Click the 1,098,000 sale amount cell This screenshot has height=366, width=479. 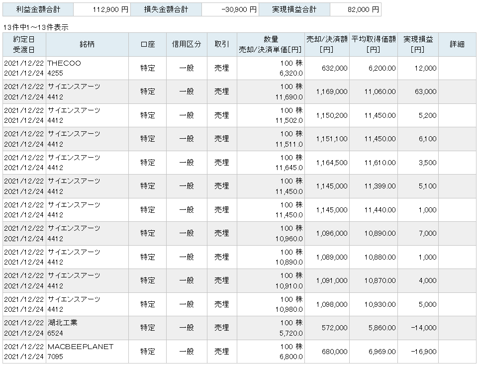pos(327,304)
